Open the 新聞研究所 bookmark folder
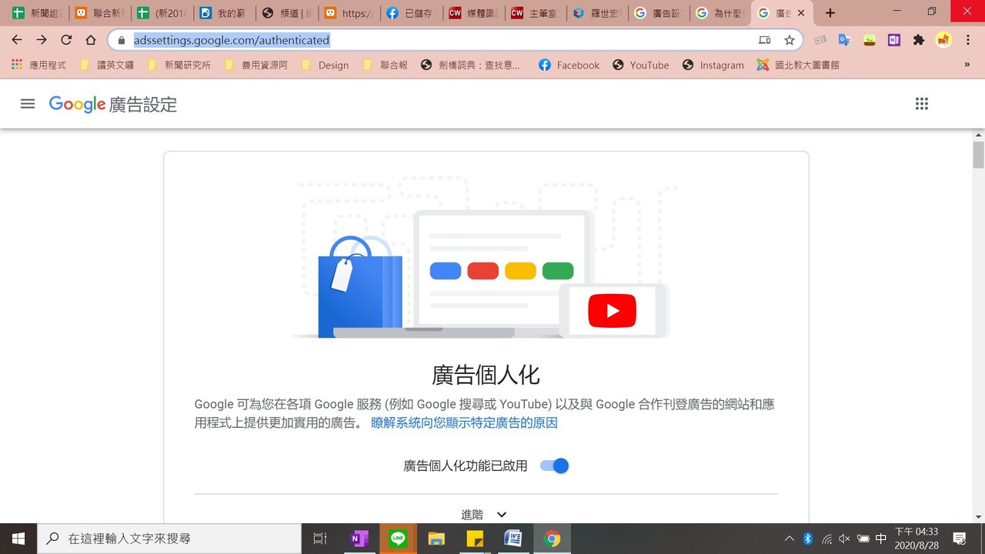 pyautogui.click(x=179, y=65)
